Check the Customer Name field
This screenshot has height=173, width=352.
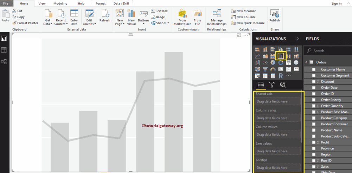(x=314, y=69)
